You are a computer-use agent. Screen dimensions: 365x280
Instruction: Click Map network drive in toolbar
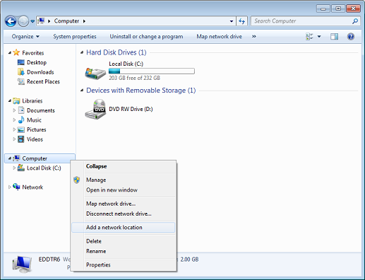pos(219,37)
